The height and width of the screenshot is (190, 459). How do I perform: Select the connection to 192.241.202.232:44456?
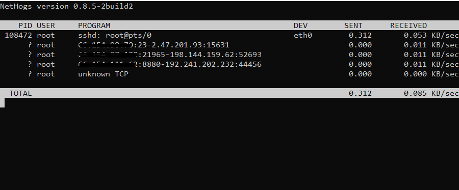click(x=170, y=64)
